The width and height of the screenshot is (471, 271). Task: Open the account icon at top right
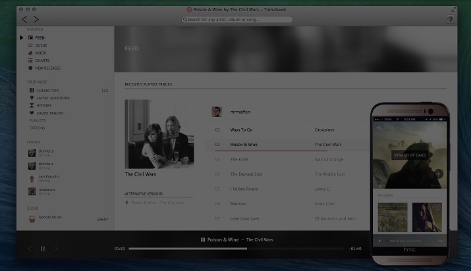pyautogui.click(x=450, y=19)
